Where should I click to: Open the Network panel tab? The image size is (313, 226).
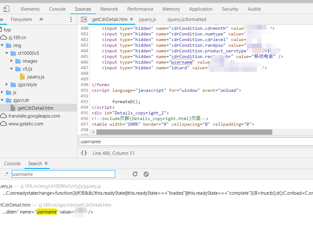coord(109,9)
